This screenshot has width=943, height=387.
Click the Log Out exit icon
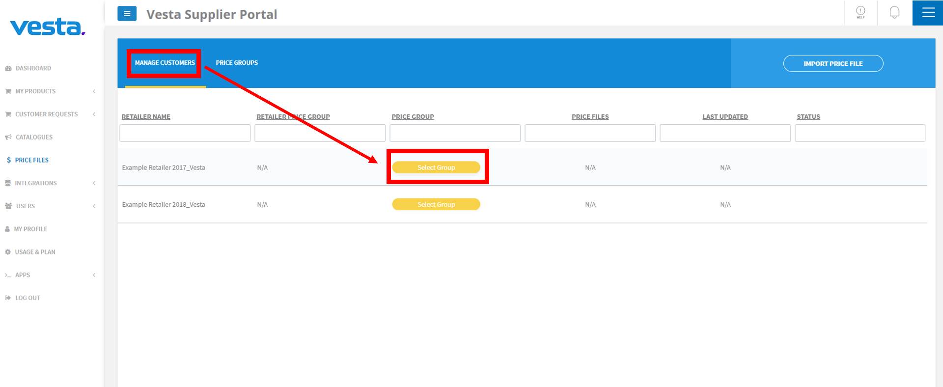(x=8, y=298)
